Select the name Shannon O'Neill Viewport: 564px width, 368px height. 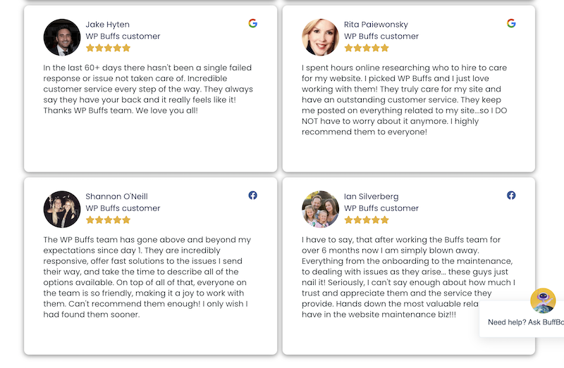tap(116, 196)
